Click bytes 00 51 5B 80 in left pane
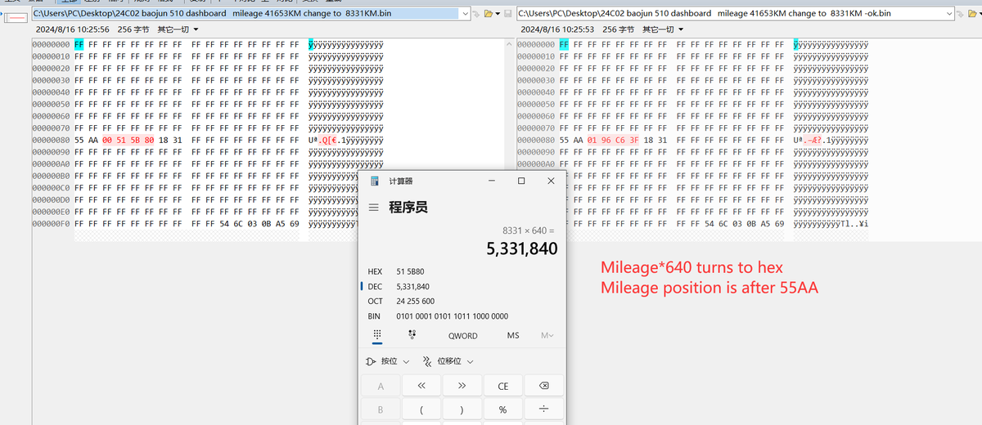Viewport: 982px width, 425px height. (x=128, y=140)
